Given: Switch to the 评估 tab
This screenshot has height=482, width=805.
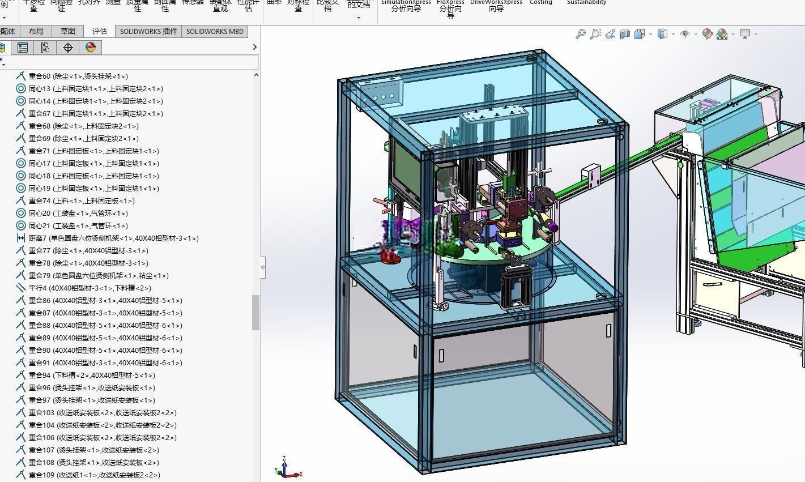Looking at the screenshot, I should click(x=99, y=31).
